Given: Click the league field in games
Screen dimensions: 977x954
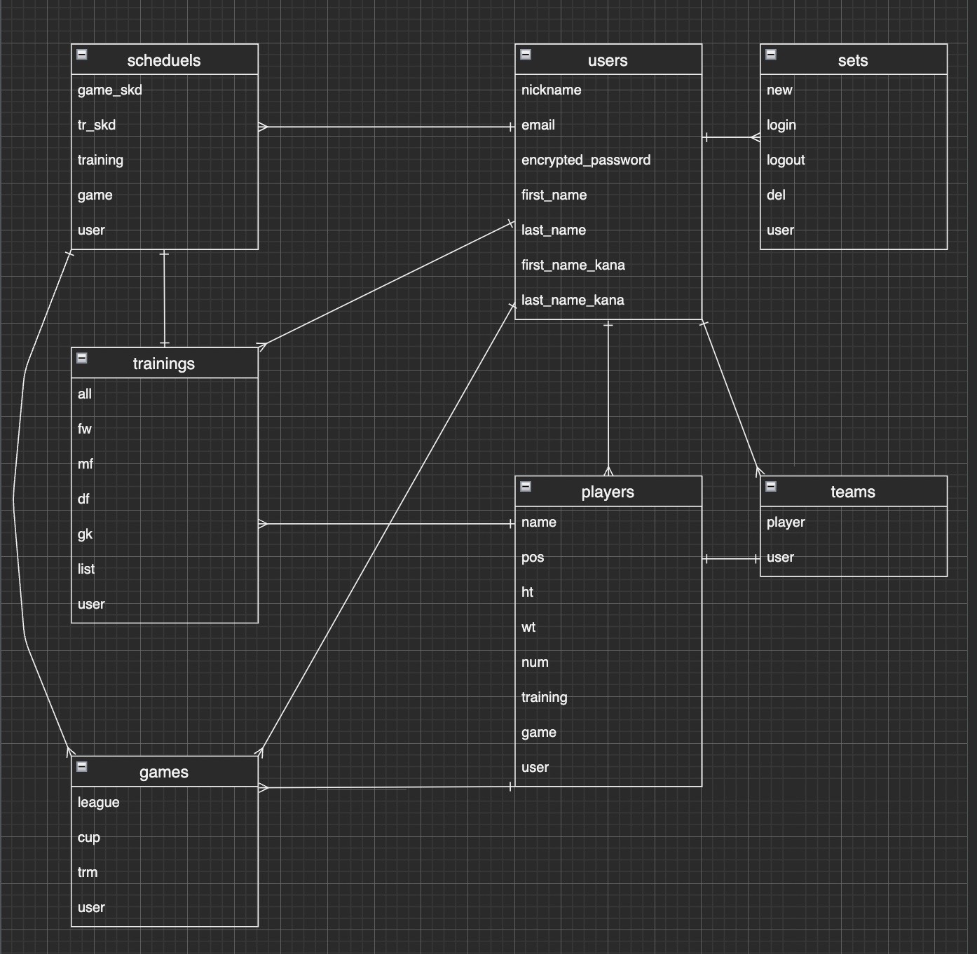Looking at the screenshot, I should [x=98, y=802].
